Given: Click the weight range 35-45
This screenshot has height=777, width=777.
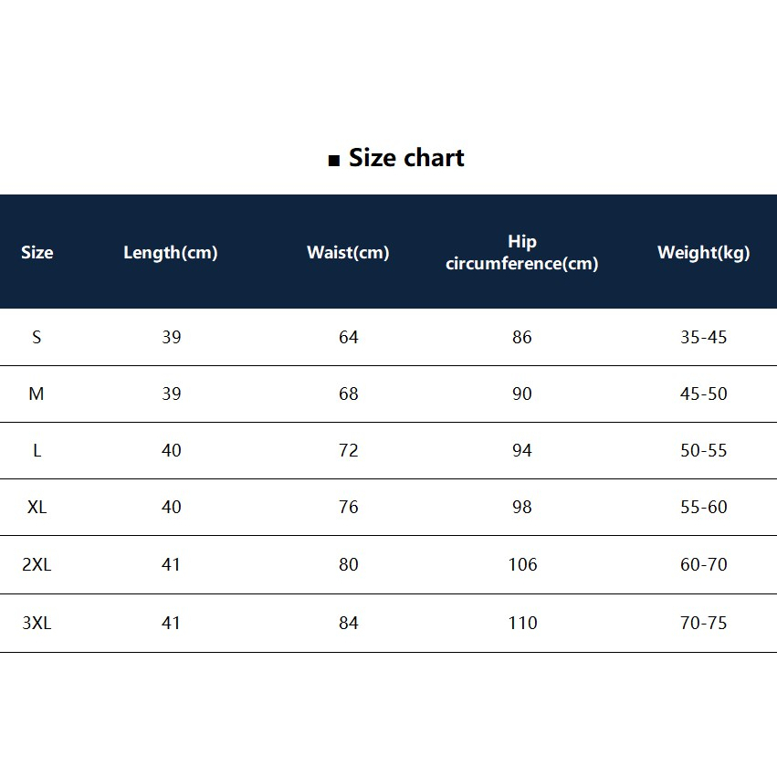Looking at the screenshot, I should pyautogui.click(x=703, y=337).
